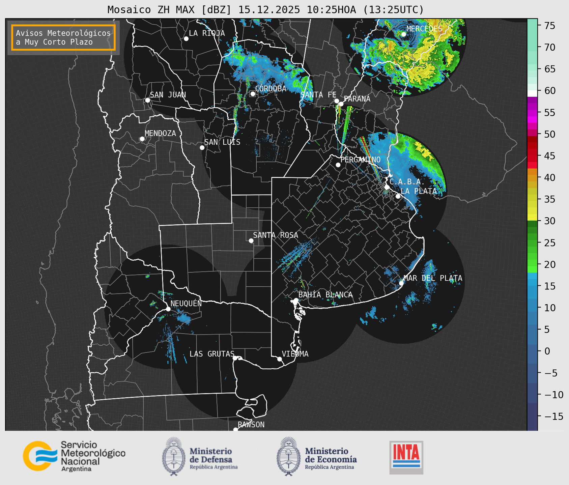
Task: Click the SAN LUIS city marker dot
Action: click(x=202, y=148)
